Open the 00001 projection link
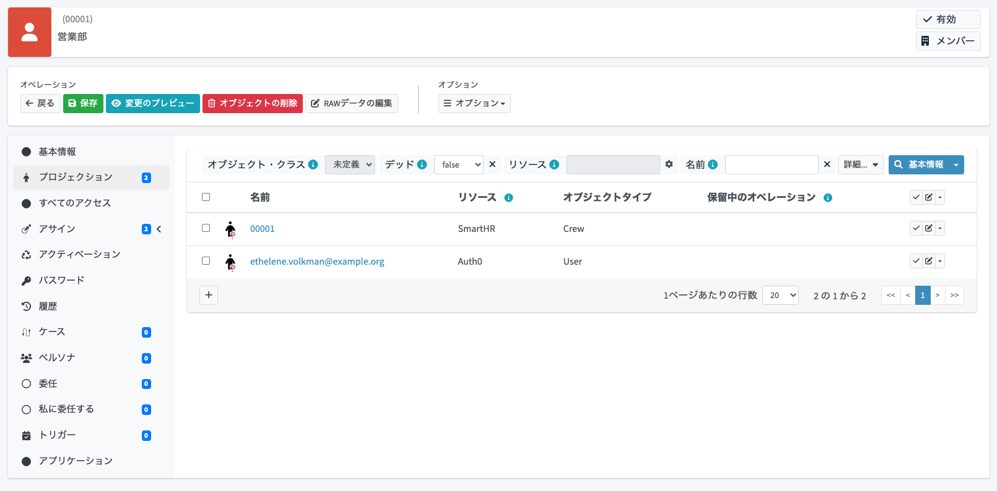The image size is (997, 491). coord(263,229)
